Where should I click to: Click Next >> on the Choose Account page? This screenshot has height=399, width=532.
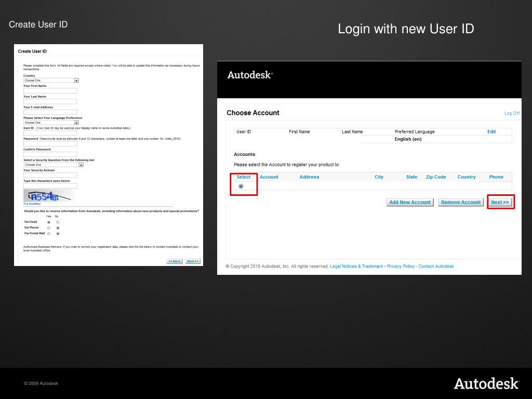[500, 202]
